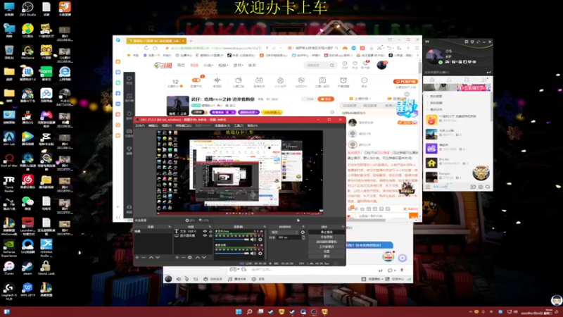Toggle lock on the text source in OBS
This screenshot has height=317, width=563.
point(210,231)
